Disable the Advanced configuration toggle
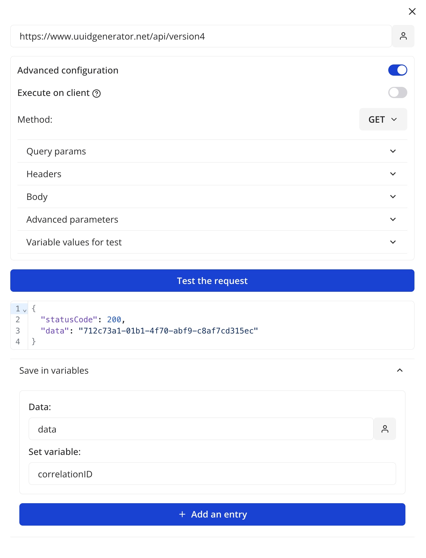426x558 pixels. pyautogui.click(x=397, y=70)
